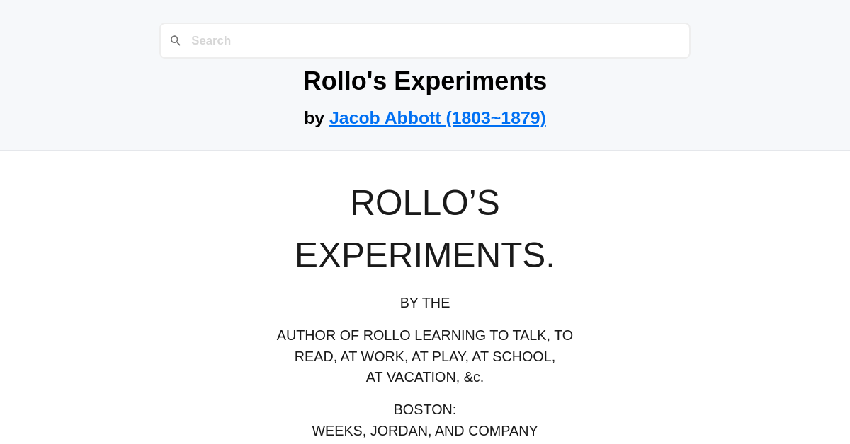Screen dimensions: 850x444
Task: Open the Jacob Abbott (1803~1879) author link
Action: pyautogui.click(x=437, y=117)
